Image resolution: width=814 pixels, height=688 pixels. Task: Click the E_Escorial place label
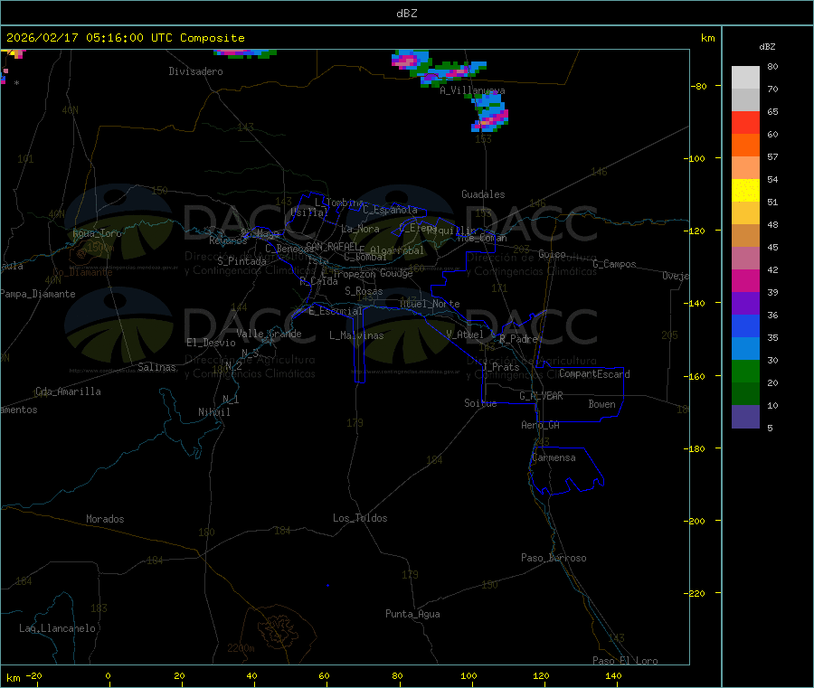[x=335, y=311]
